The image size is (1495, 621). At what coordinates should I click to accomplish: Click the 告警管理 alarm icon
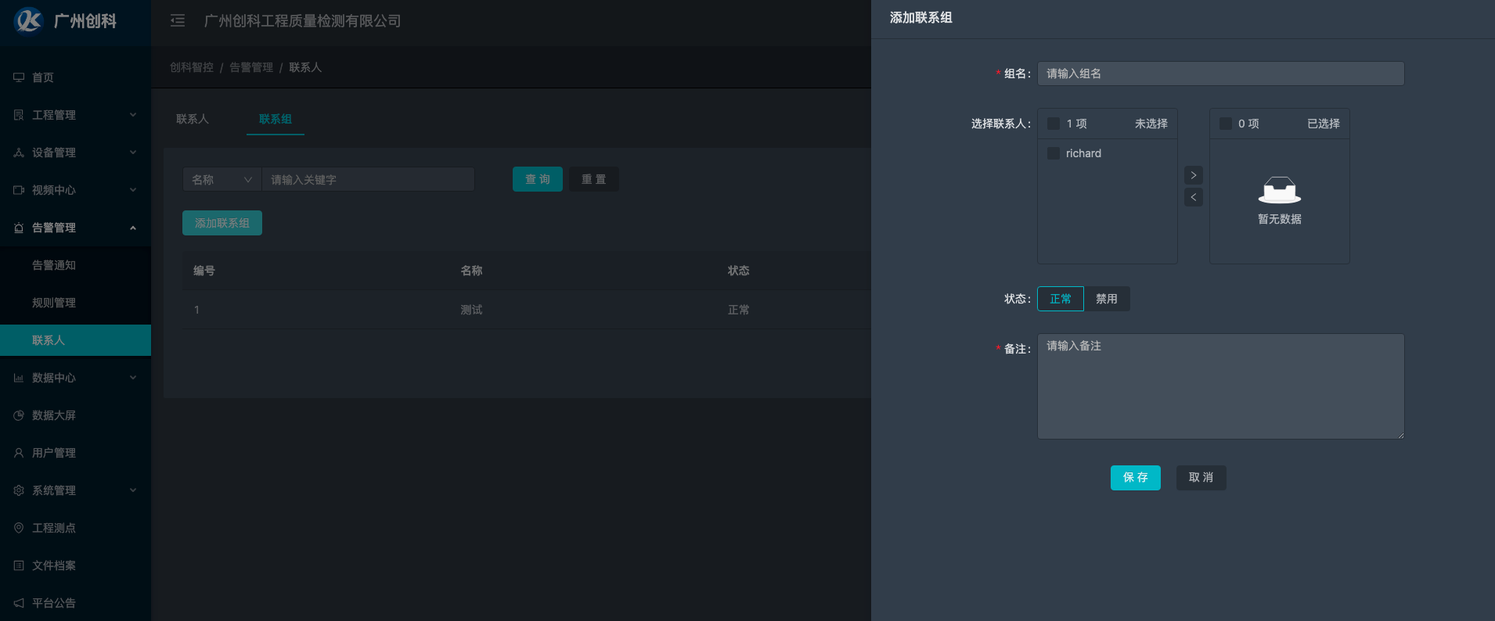click(19, 228)
